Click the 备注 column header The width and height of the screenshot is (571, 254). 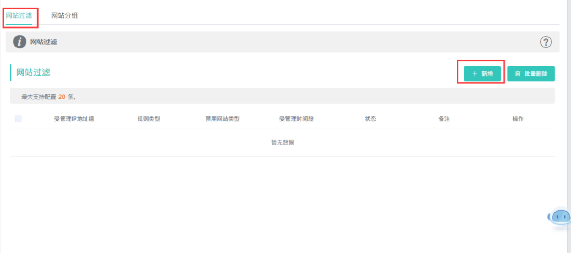pyautogui.click(x=444, y=119)
